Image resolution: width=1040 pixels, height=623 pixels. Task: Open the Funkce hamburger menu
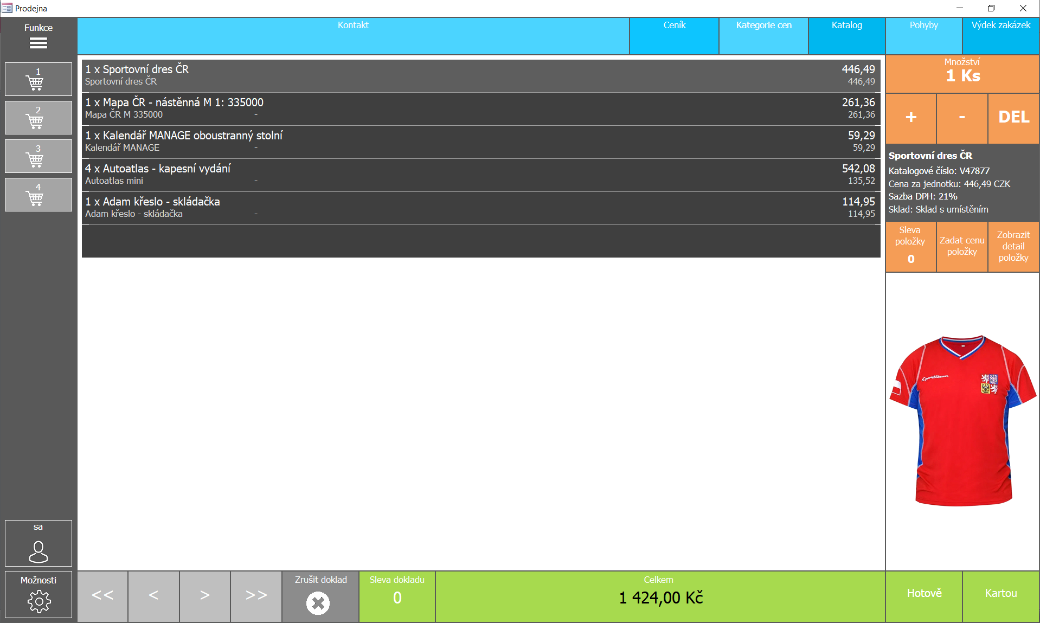coord(38,43)
